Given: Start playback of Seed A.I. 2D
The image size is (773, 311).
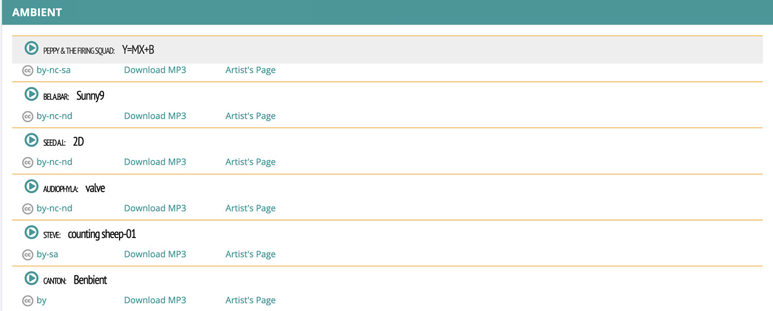Looking at the screenshot, I should (x=31, y=140).
